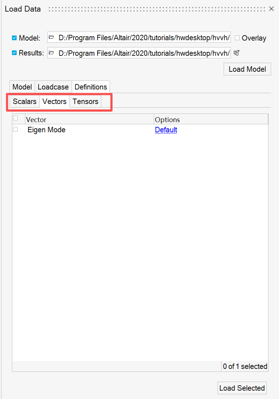Close the Load Data panel
The width and height of the screenshot is (279, 399).
[271, 9]
